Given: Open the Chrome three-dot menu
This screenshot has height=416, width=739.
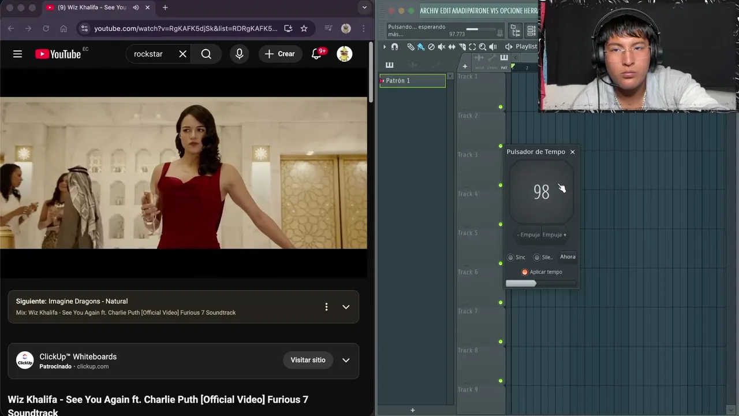Looking at the screenshot, I should coord(363,28).
